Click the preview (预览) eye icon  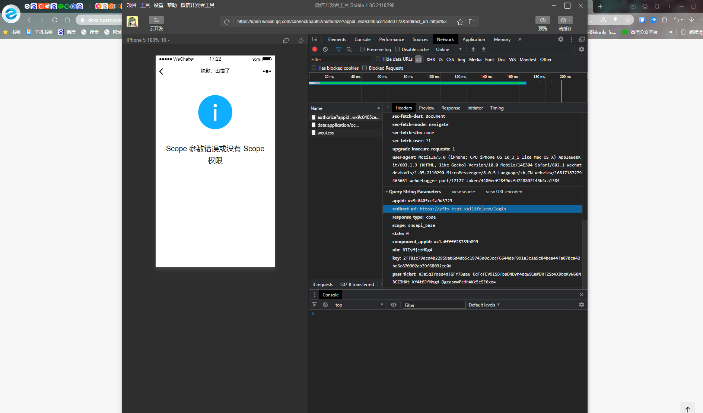click(x=543, y=20)
